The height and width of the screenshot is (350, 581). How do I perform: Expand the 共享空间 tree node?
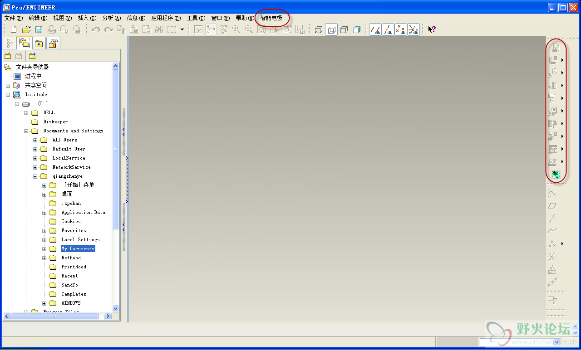pos(8,86)
